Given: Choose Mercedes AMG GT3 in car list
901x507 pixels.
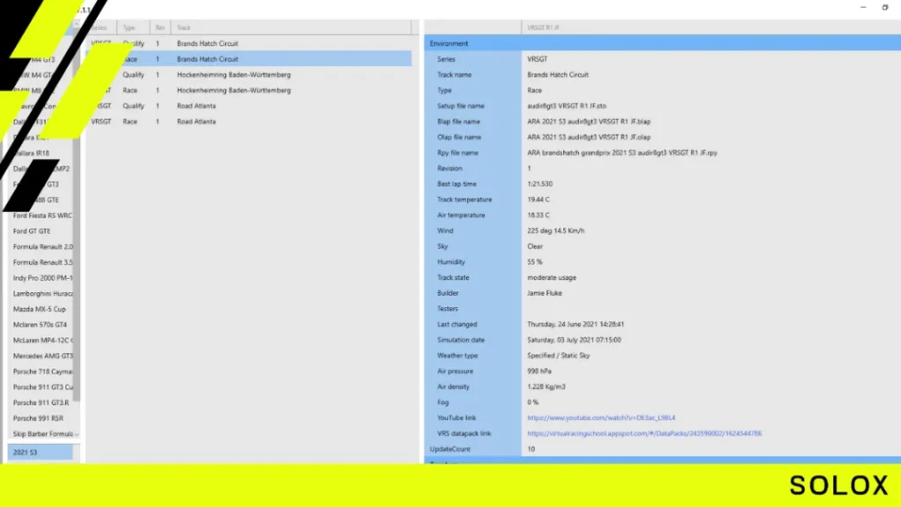Looking at the screenshot, I should pyautogui.click(x=42, y=356).
